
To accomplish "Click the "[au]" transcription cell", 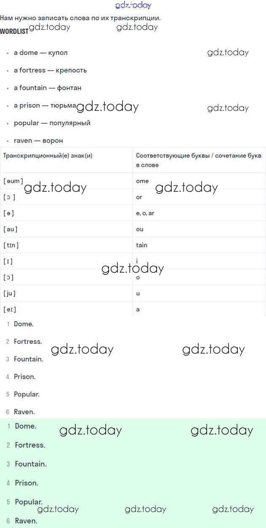I will (x=11, y=229).
